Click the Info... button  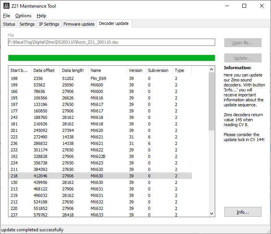[x=243, y=212]
